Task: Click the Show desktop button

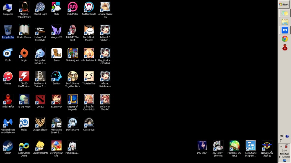Action: [x=284, y=161]
